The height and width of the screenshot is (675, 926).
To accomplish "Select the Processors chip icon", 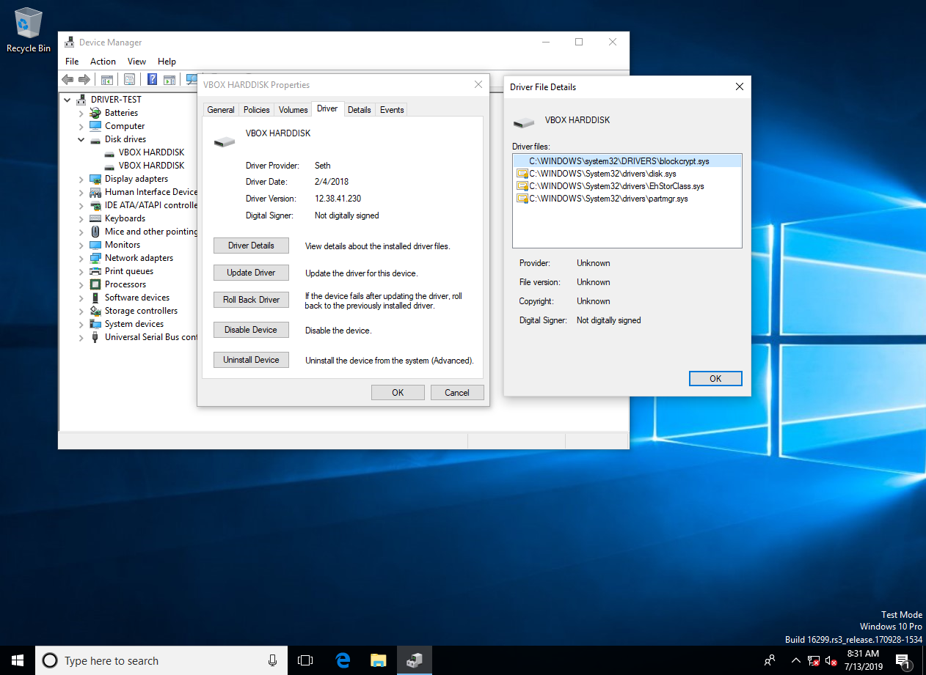I will point(95,284).
